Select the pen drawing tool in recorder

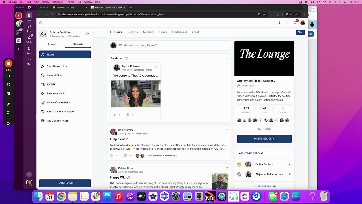pos(8,104)
